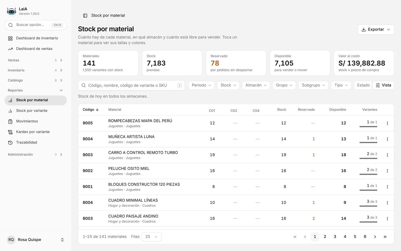Screen dimensions: 401x251
Task: Open Kardex por variante
Action: [36, 132]
